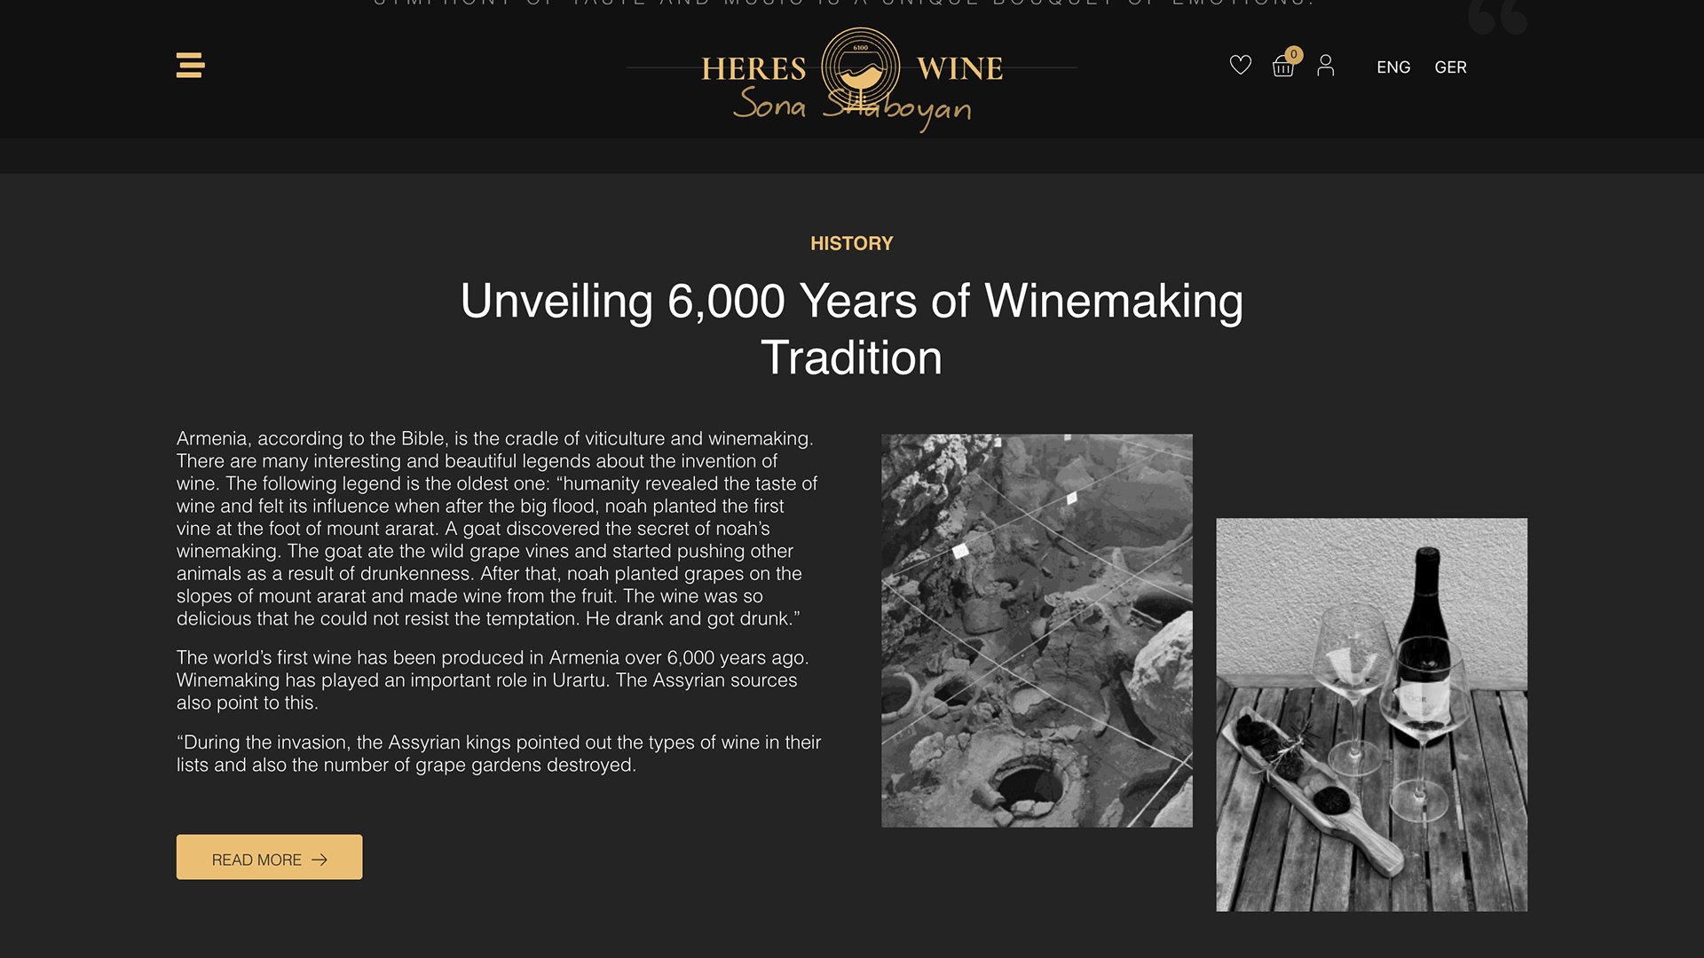
Task: Click the WINE logo text
Action: [959, 68]
